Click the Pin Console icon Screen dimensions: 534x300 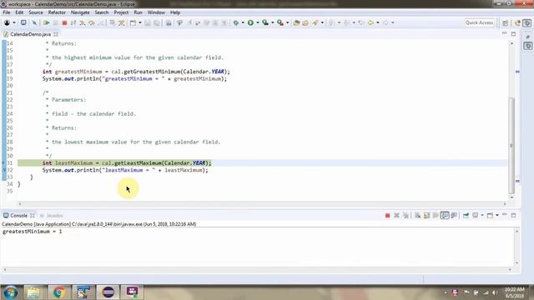tap(466, 215)
